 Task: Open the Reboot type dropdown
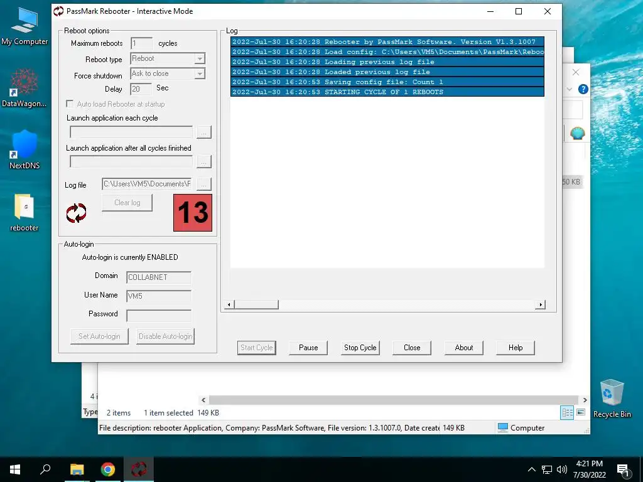tap(200, 58)
